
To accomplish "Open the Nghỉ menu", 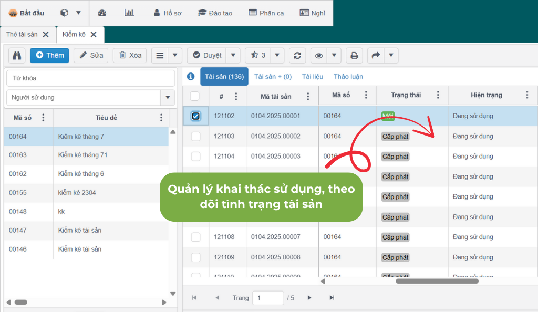I will coord(312,13).
